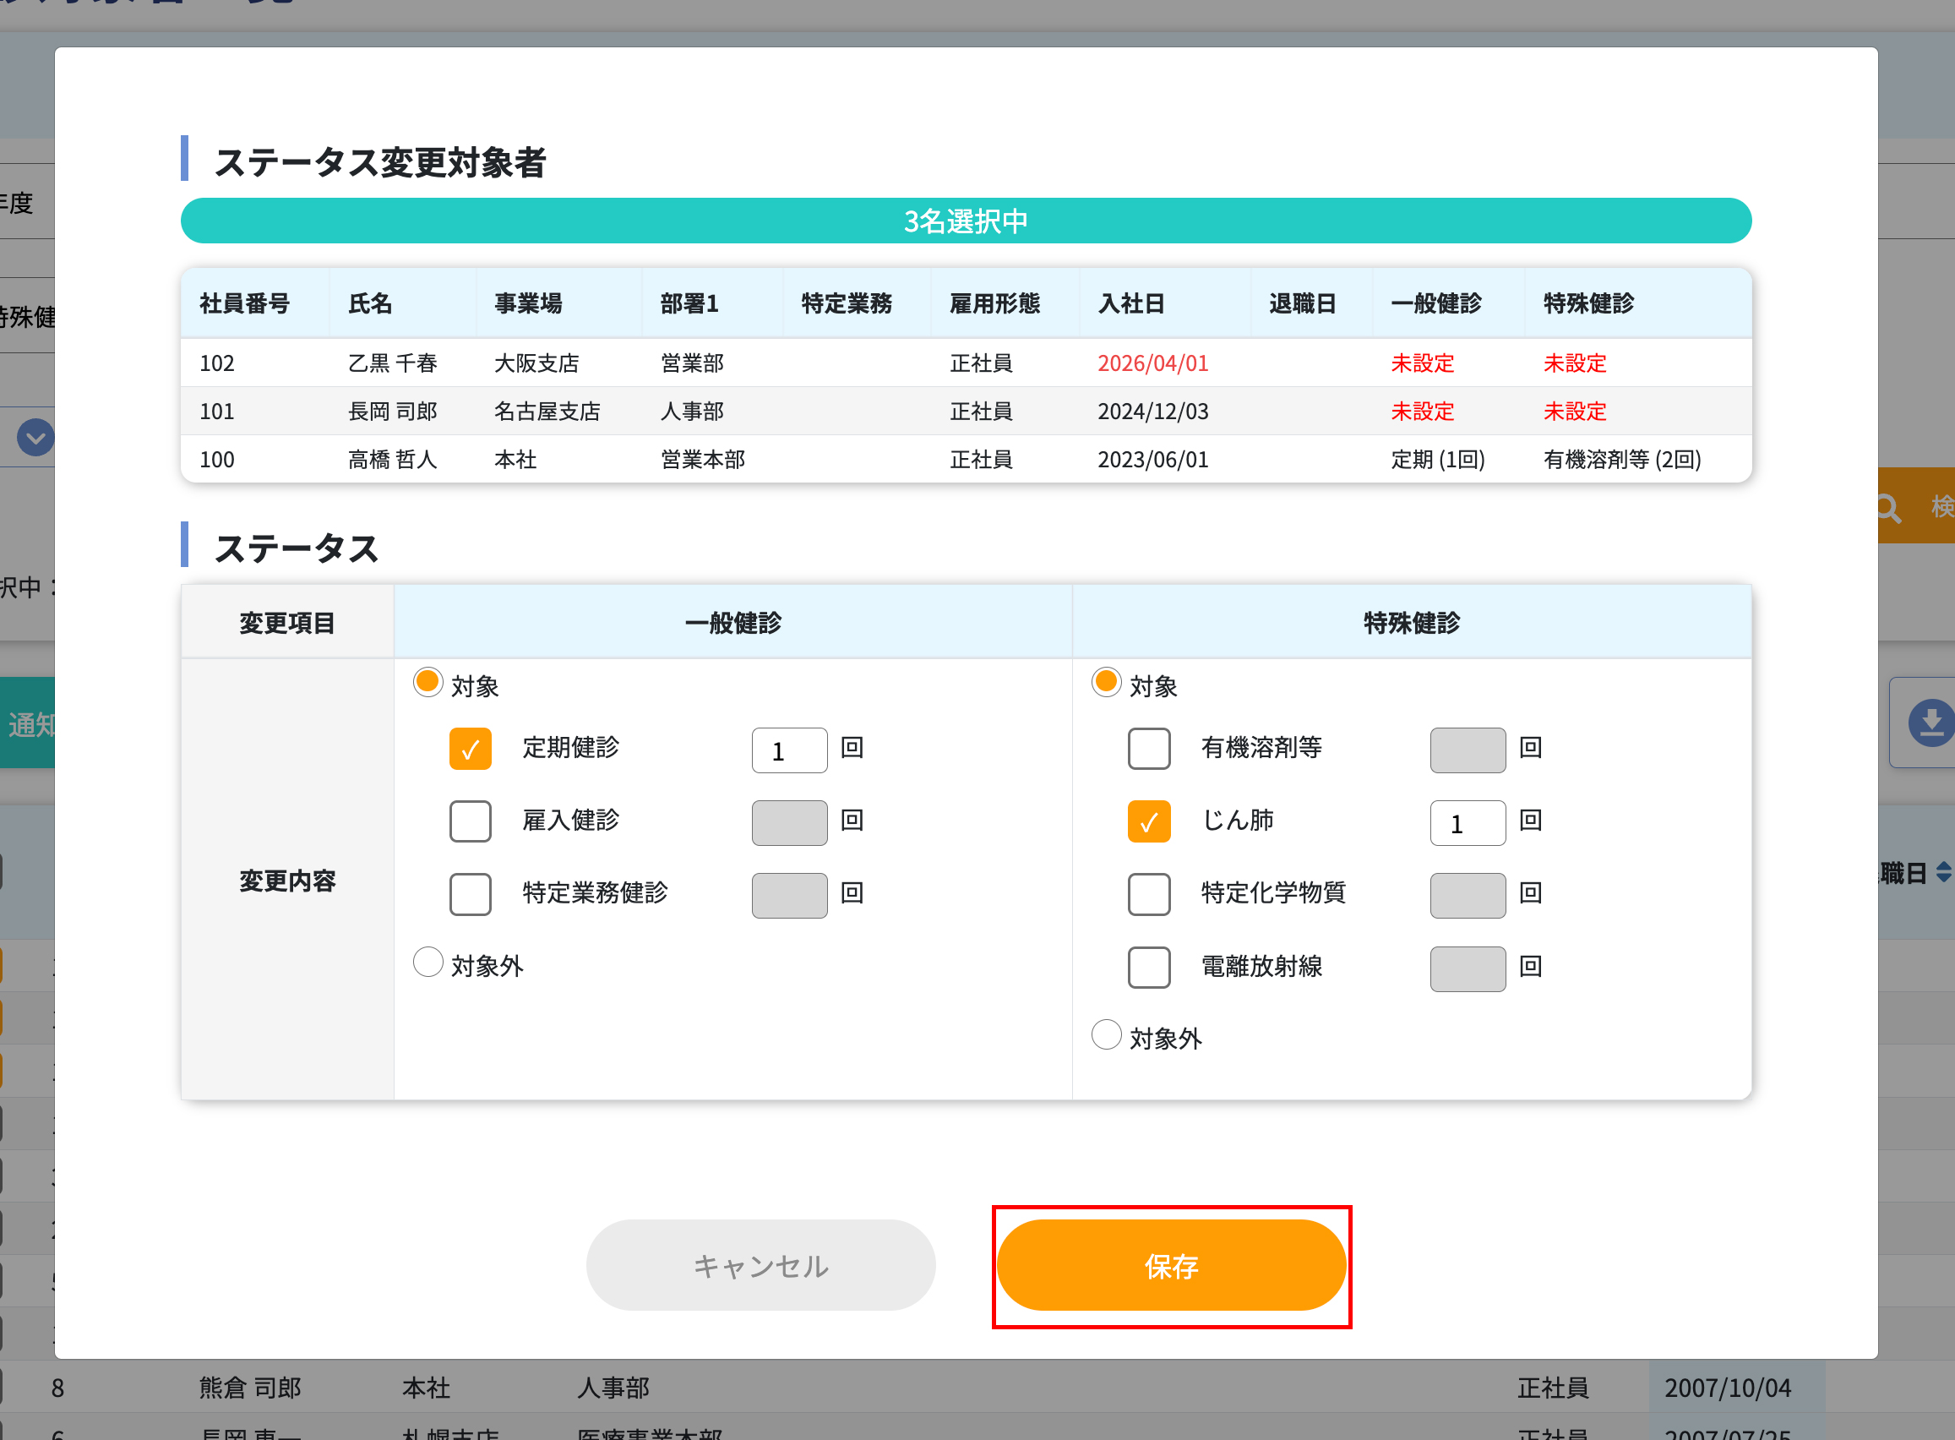Check the 電離放射線 checkbox
This screenshot has height=1440, width=1955.
[x=1148, y=968]
